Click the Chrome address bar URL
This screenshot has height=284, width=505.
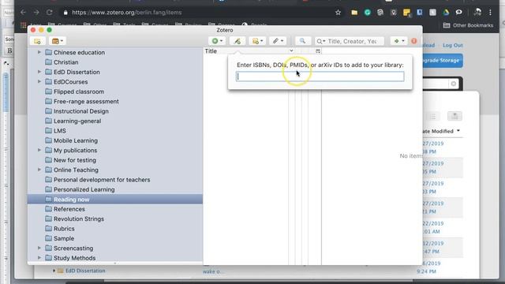click(127, 13)
